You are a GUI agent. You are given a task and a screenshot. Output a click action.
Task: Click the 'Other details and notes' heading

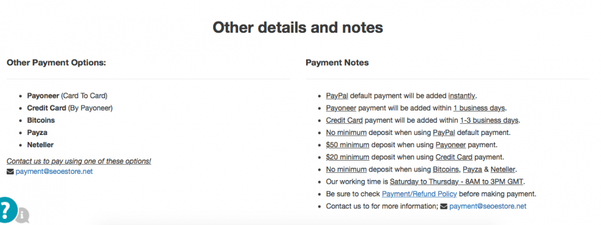(x=298, y=27)
